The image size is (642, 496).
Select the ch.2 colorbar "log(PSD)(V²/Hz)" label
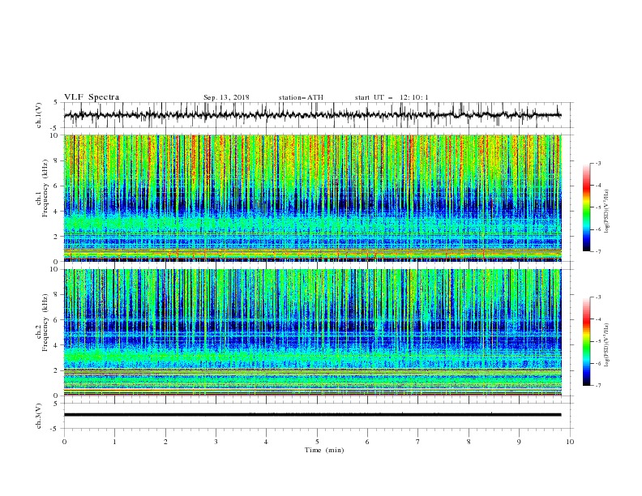coord(607,345)
